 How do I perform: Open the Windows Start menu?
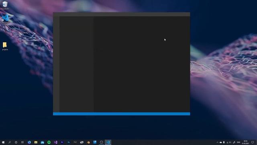[x=3, y=142]
